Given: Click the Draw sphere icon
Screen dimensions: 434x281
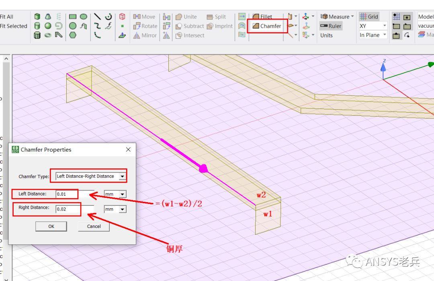Looking at the screenshot, I should pos(48,26).
